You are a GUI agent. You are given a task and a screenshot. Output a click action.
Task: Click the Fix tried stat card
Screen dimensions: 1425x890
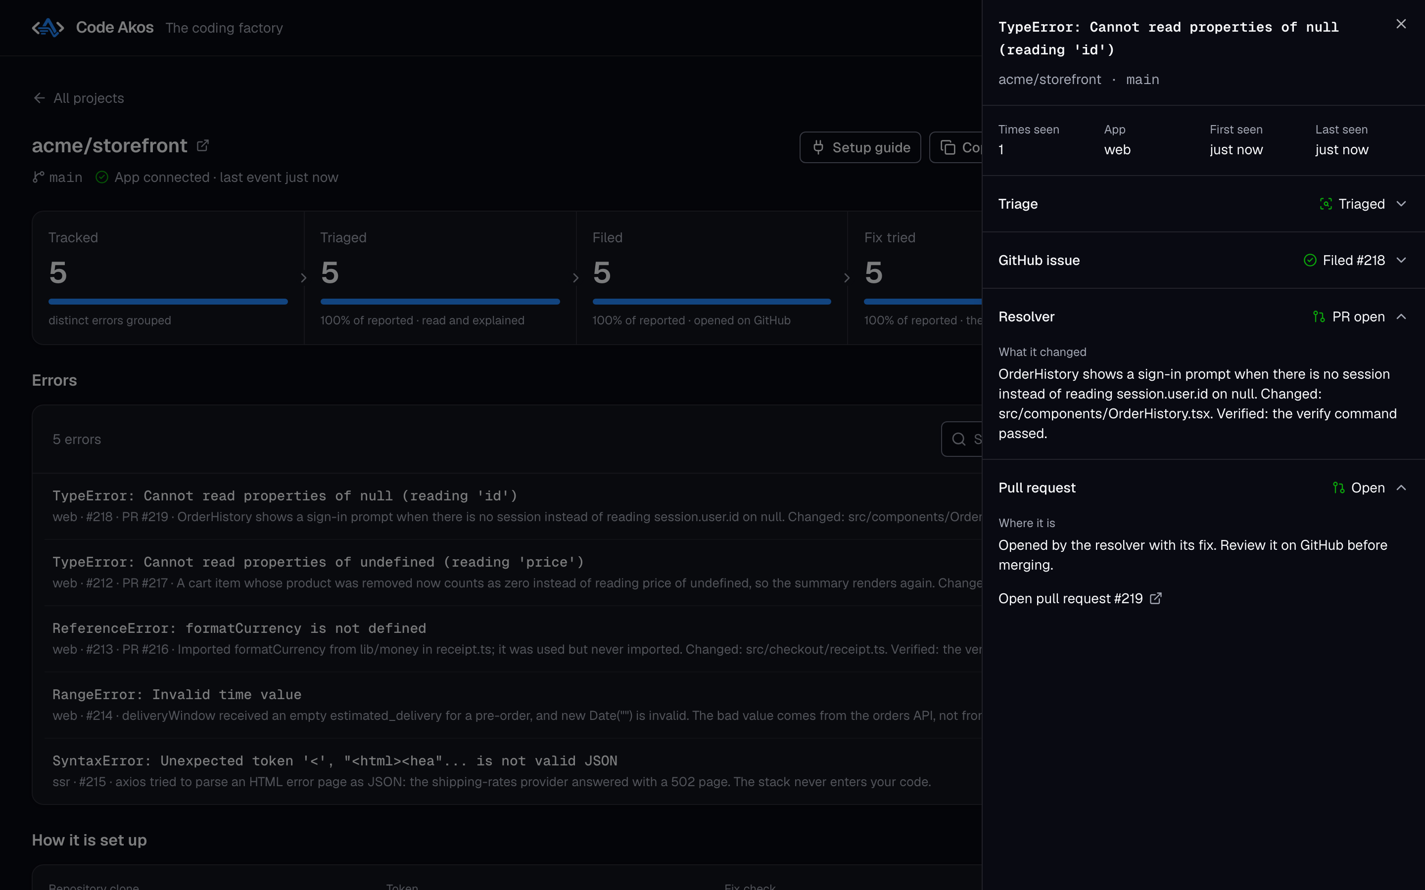click(x=915, y=278)
